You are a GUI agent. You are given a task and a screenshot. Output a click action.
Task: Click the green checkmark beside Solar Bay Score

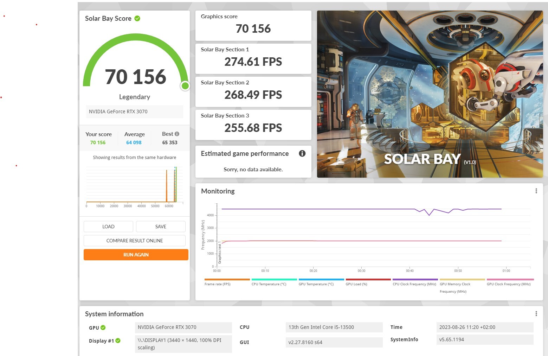click(137, 18)
